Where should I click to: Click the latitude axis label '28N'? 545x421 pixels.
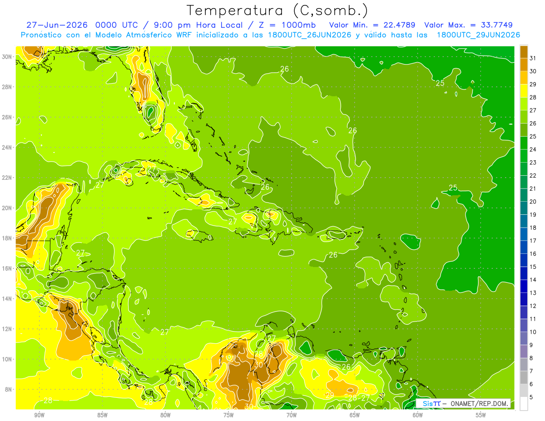[7, 87]
